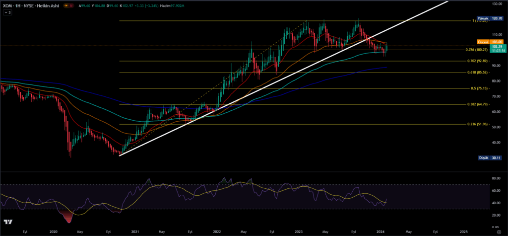This screenshot has width=508, height=236.
Task: Select the 0.702 (92.89) Fibonacci level label
Action: click(478, 61)
